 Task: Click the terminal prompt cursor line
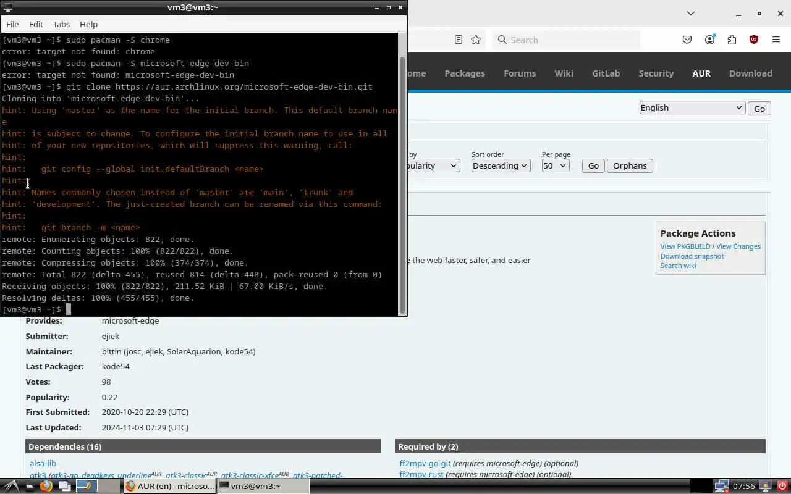click(36, 309)
